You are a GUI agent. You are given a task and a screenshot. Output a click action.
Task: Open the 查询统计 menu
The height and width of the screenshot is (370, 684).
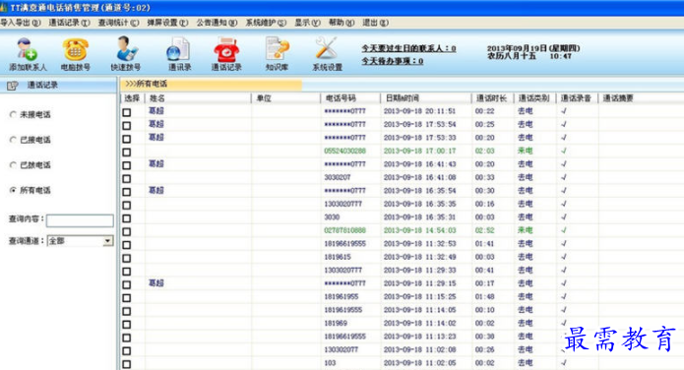pos(119,23)
